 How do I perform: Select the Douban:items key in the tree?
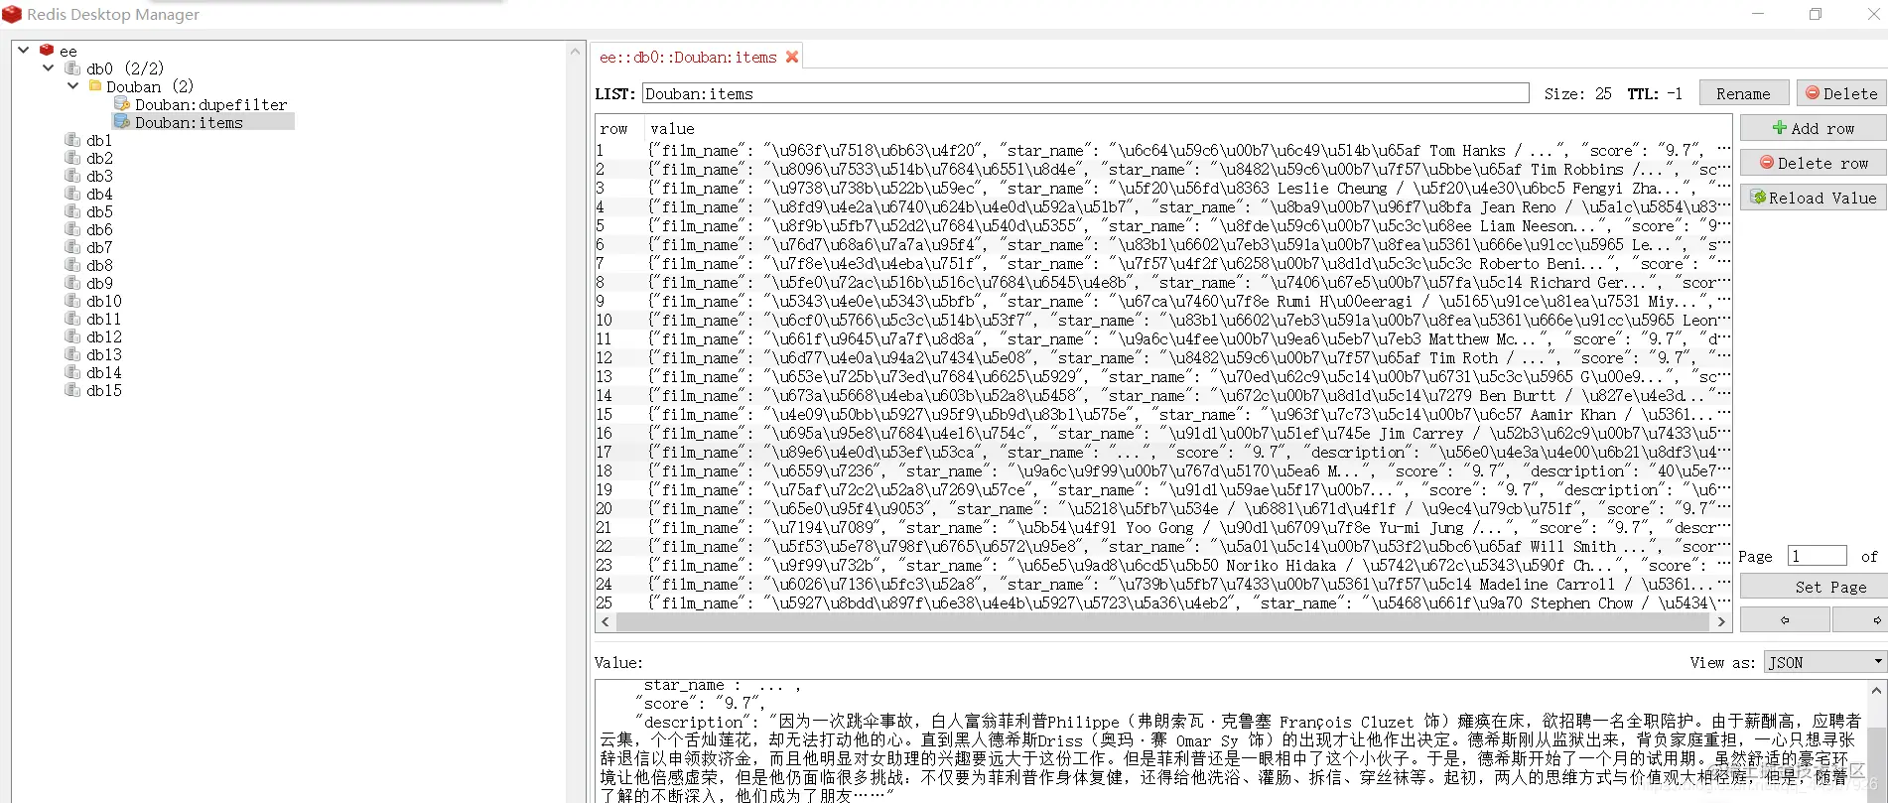(x=190, y=122)
